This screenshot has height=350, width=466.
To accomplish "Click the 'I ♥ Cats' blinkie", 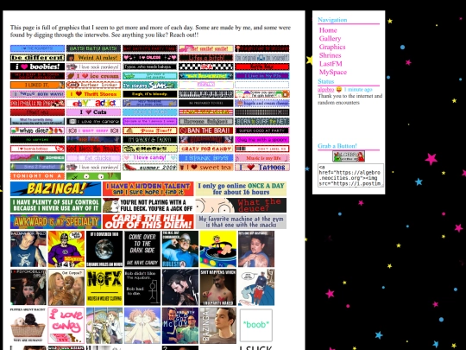I will (x=93, y=112).
